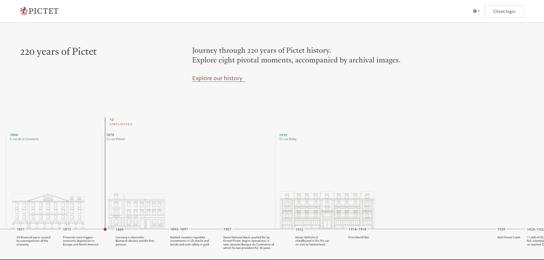Select the 1873 timeline year label

click(x=67, y=229)
